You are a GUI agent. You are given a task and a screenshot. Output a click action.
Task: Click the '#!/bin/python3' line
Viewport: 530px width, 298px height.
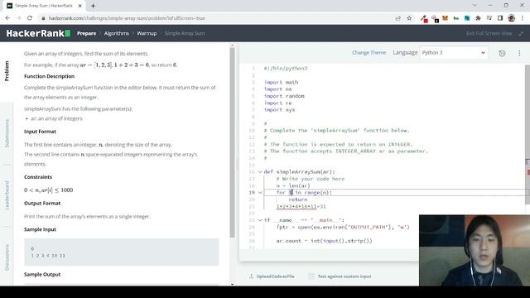[286, 68]
